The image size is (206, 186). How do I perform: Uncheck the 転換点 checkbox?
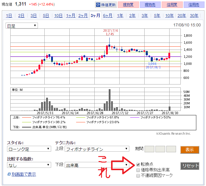pos(138,165)
